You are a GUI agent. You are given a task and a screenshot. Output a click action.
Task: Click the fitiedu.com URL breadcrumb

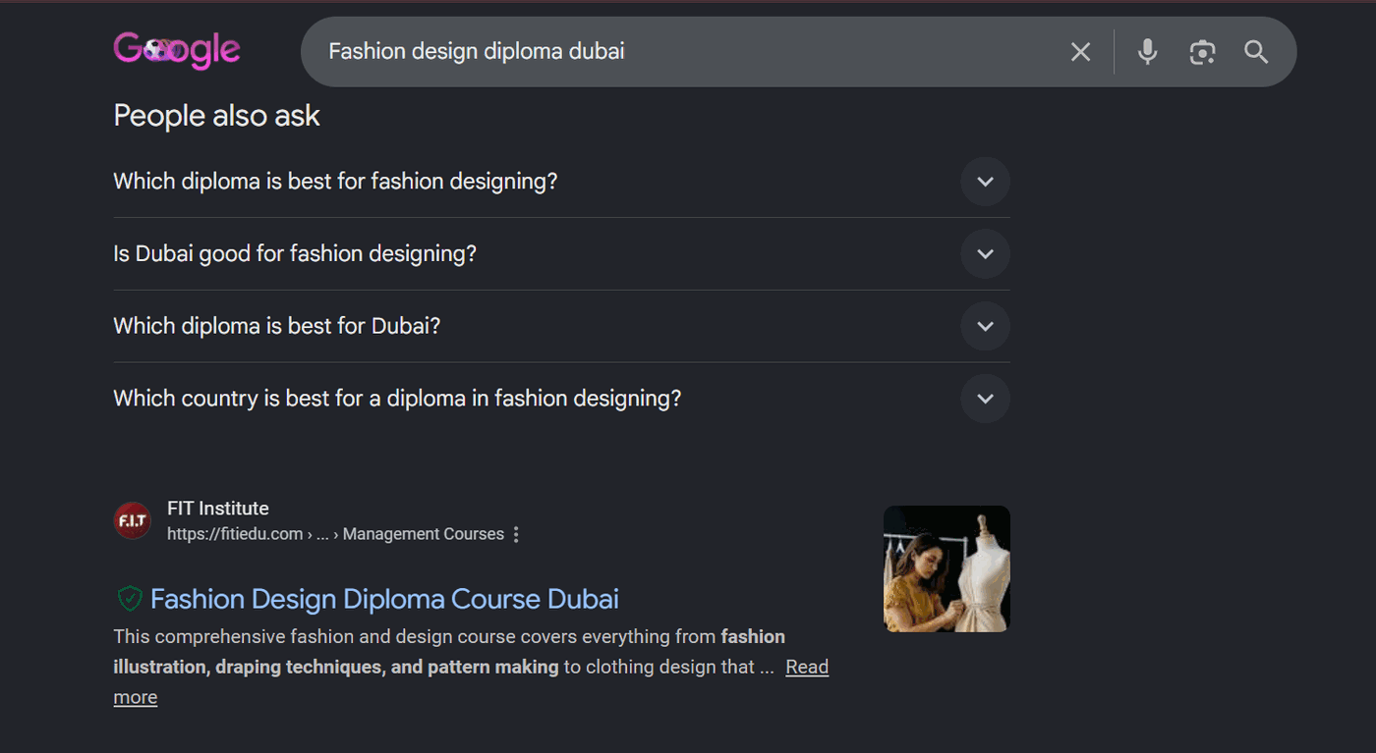click(x=335, y=534)
